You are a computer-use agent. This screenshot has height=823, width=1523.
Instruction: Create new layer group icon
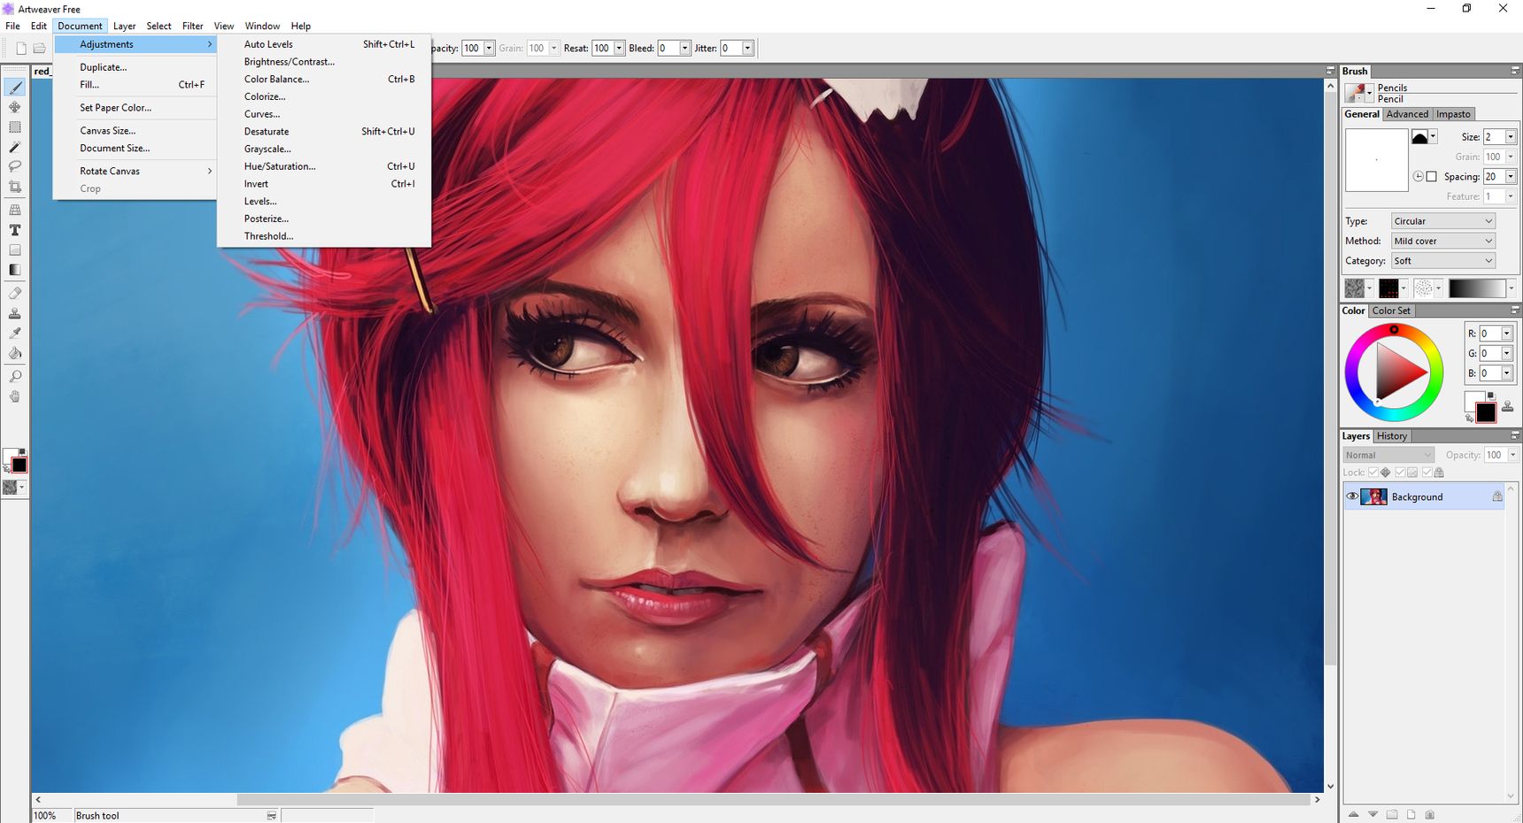tap(1392, 814)
